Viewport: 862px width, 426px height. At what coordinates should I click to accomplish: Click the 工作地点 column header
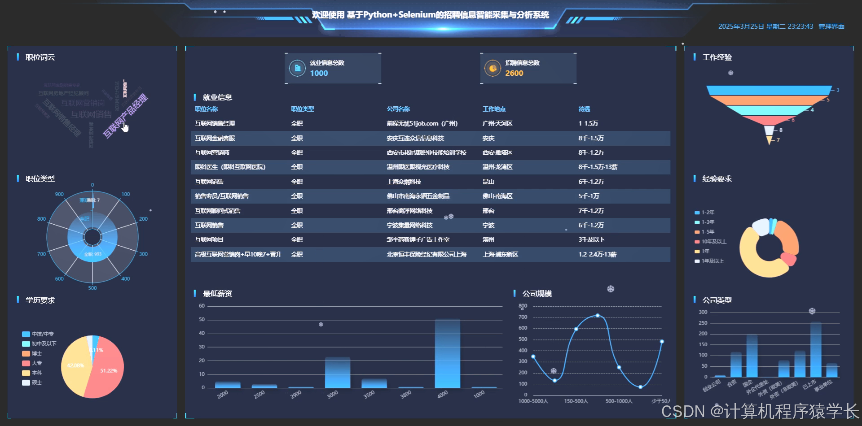[x=494, y=109]
